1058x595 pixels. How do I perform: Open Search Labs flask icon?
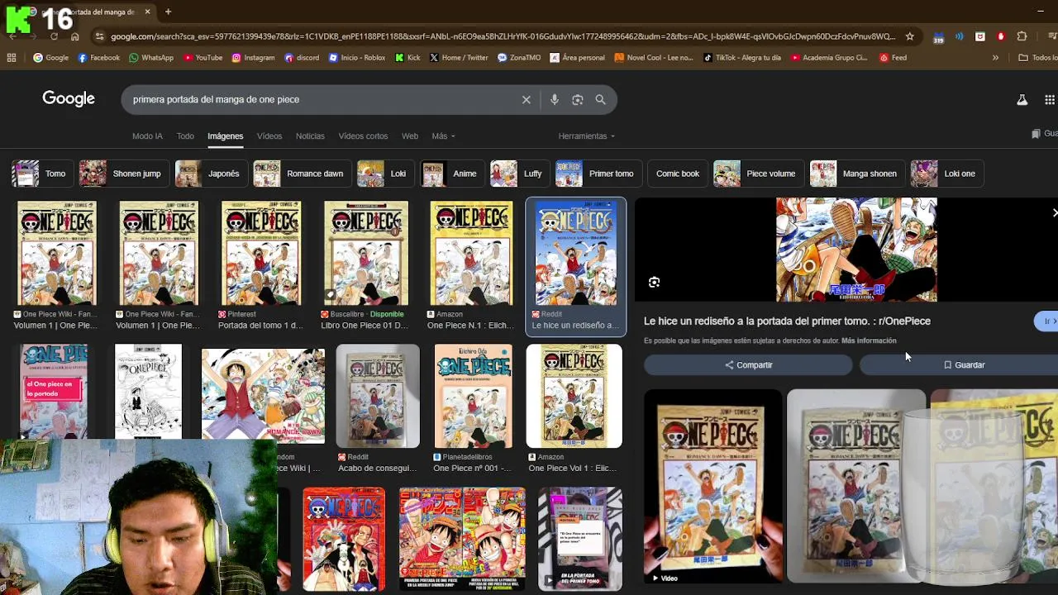(x=1022, y=99)
